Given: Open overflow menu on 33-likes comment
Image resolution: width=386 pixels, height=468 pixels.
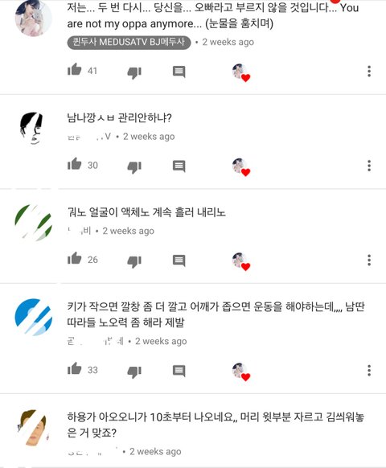Looking at the screenshot, I should click(369, 371).
